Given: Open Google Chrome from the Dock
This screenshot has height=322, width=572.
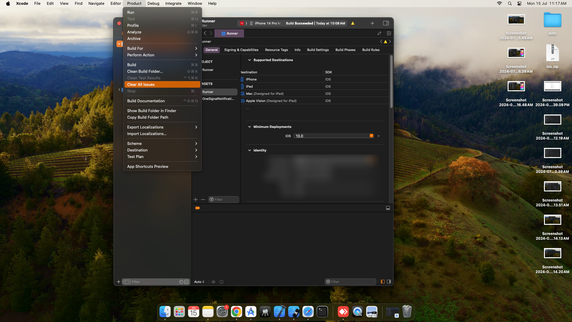Looking at the screenshot, I should 236,312.
